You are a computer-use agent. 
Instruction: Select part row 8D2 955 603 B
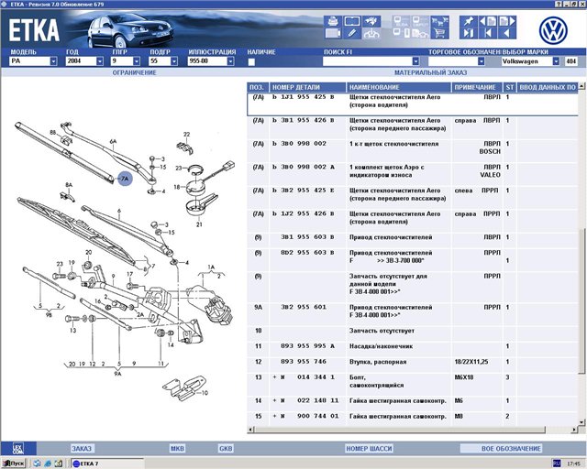click(412, 260)
